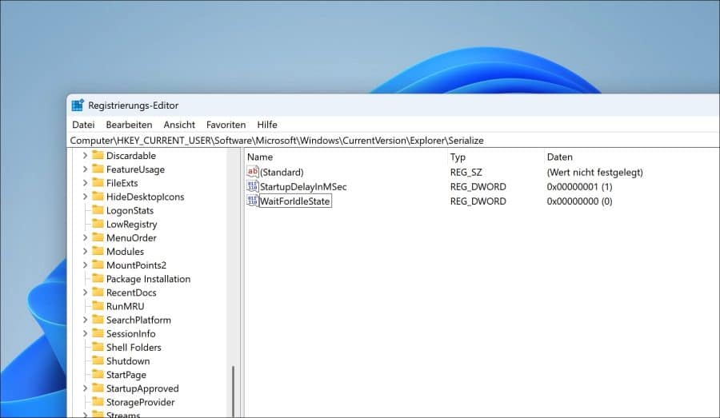Click the '(Wert nicht festgelegt)' data cell
The image size is (720, 418).
594,172
